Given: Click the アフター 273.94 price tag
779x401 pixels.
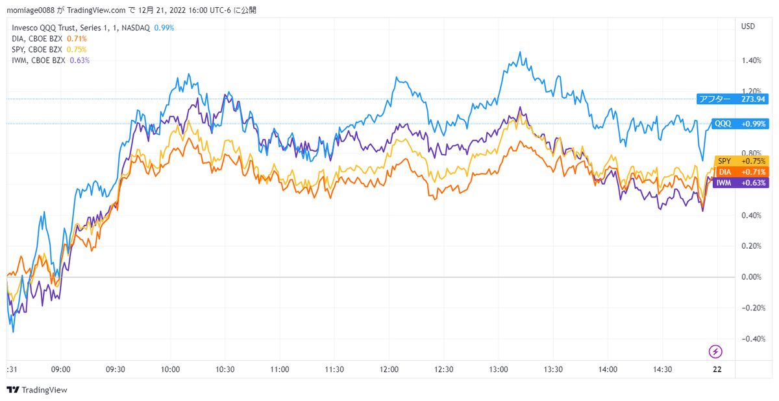Looking at the screenshot, I should [x=732, y=99].
